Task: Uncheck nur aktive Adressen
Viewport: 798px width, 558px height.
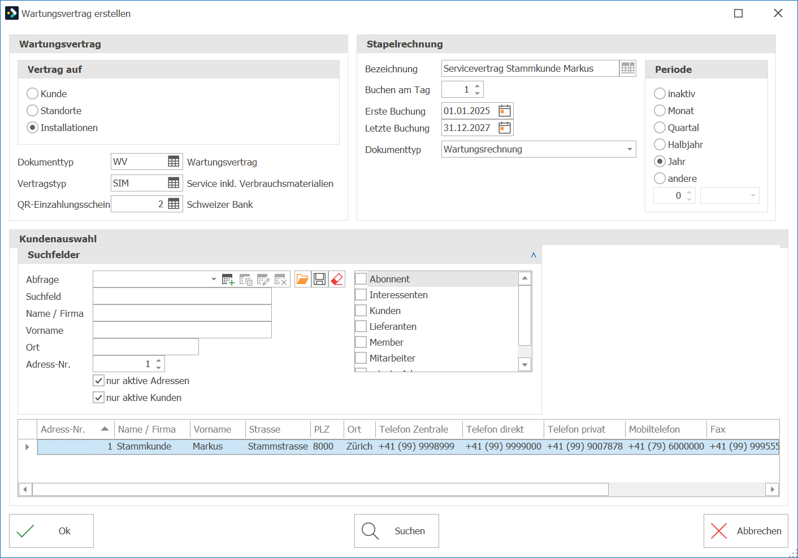Action: coord(99,381)
